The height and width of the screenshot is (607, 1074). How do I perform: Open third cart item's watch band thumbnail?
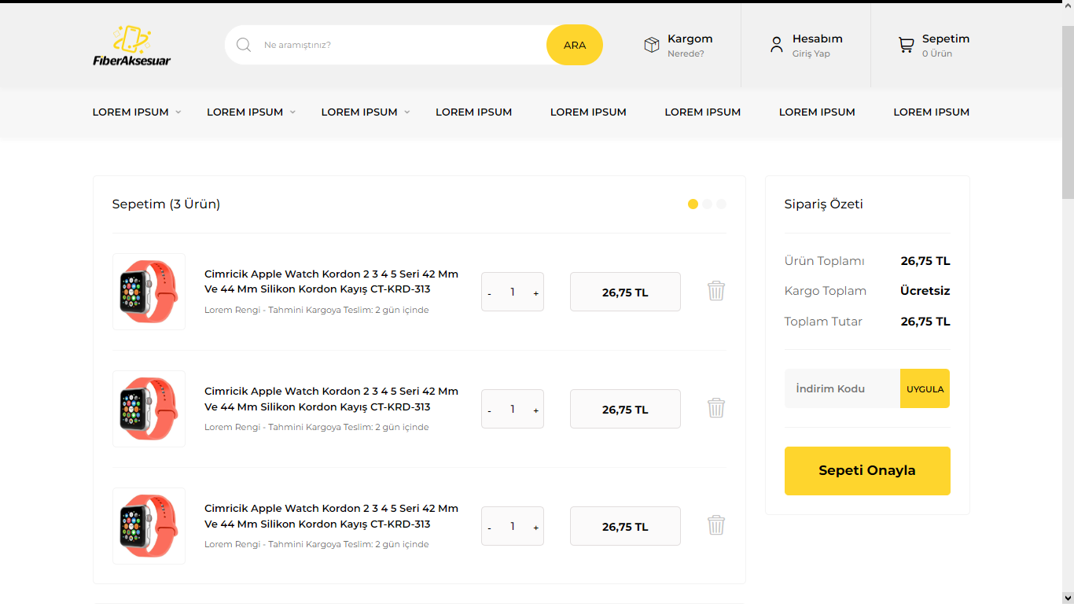[149, 526]
